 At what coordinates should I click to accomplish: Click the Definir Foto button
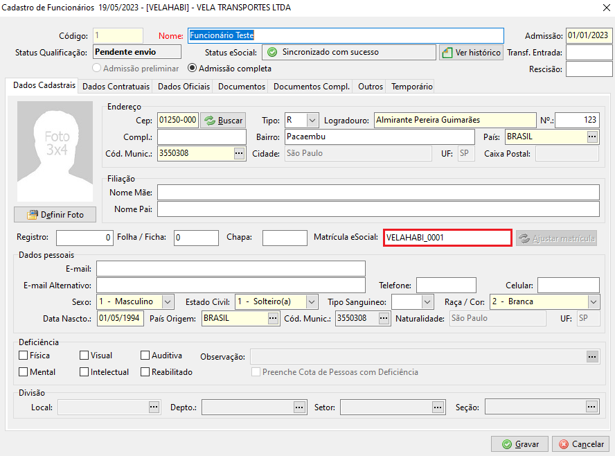[x=55, y=215]
